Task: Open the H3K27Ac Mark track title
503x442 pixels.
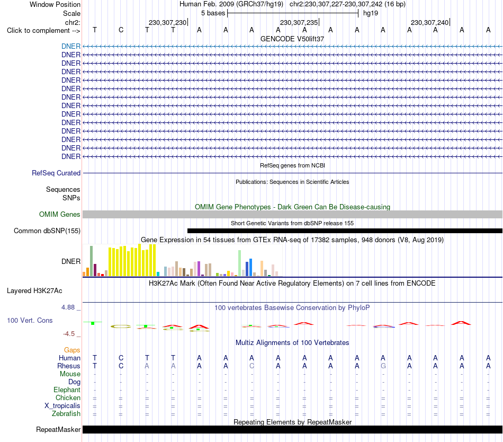Action: [x=292, y=284]
